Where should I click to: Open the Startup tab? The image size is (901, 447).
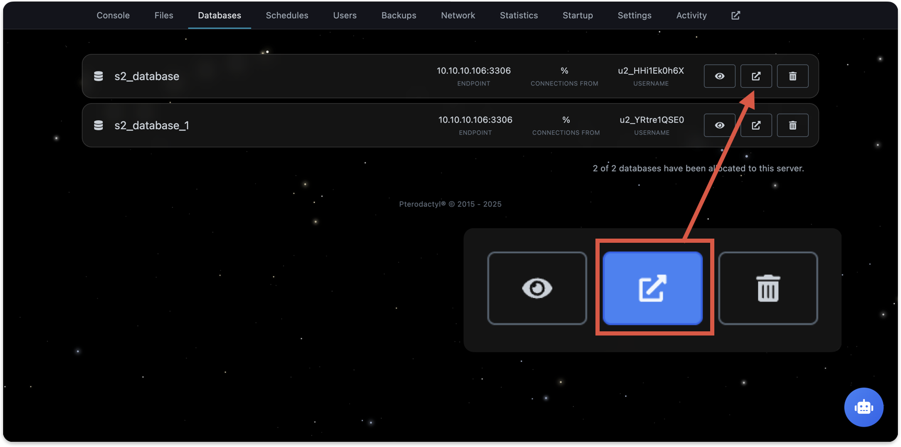578,16
